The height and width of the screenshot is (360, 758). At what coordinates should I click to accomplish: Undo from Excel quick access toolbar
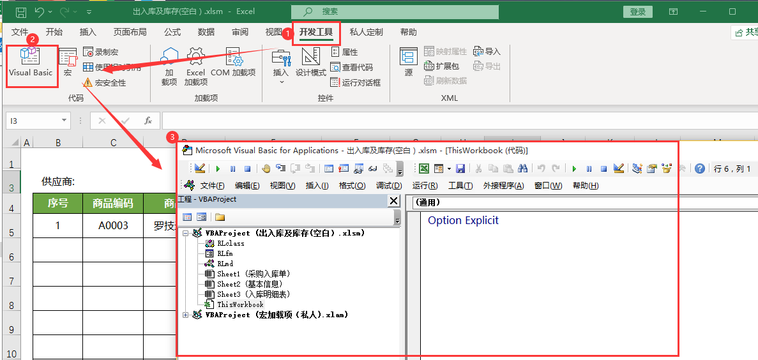click(x=40, y=11)
